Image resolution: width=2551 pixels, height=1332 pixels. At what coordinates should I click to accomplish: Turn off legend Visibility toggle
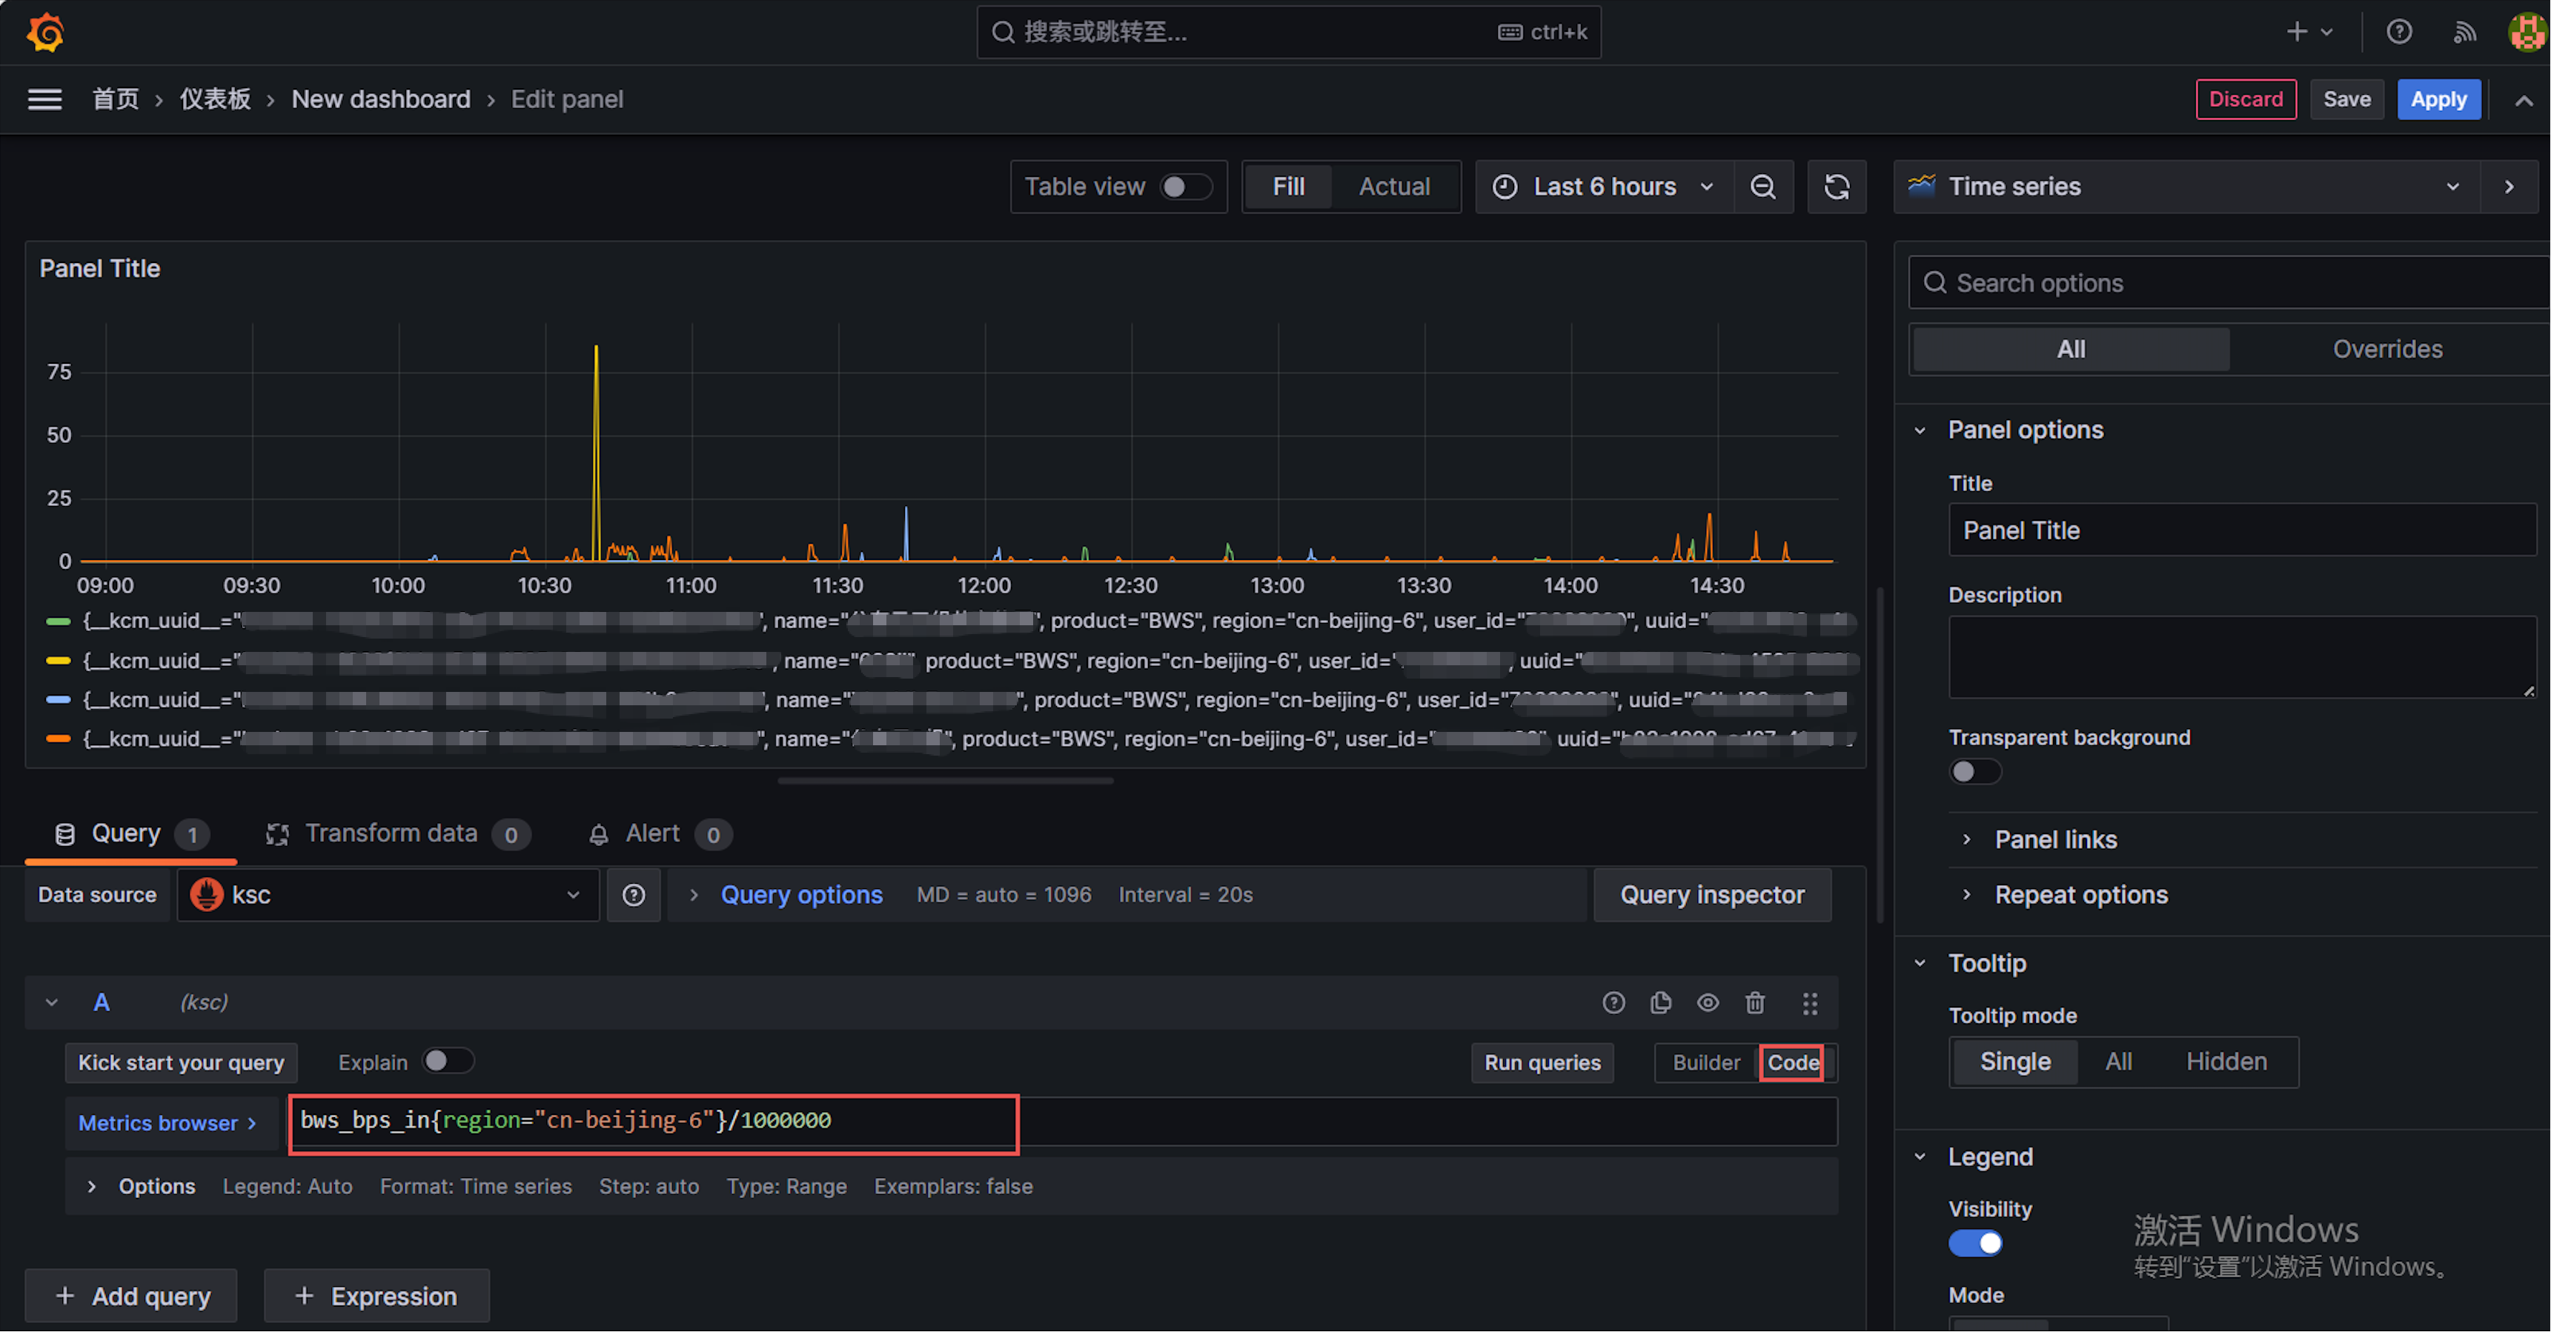1976,1243
